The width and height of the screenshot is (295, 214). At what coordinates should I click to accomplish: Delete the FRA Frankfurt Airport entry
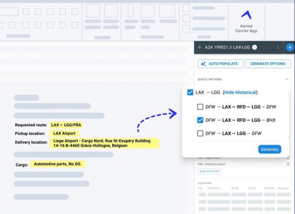pos(288,164)
